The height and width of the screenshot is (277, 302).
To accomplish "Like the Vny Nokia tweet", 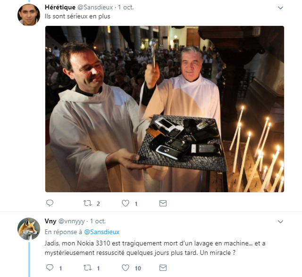I will click(126, 268).
